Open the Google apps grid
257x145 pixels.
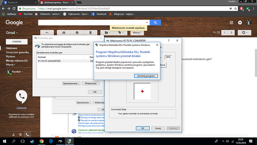click(231, 23)
